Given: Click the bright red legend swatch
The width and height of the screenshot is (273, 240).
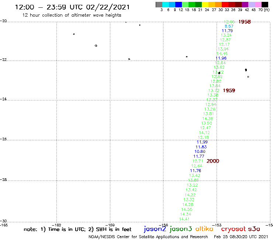Looking at the screenshot, I should [x=225, y=4].
